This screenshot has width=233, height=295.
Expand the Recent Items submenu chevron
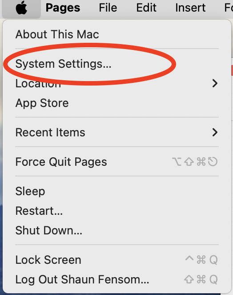pyautogui.click(x=215, y=132)
